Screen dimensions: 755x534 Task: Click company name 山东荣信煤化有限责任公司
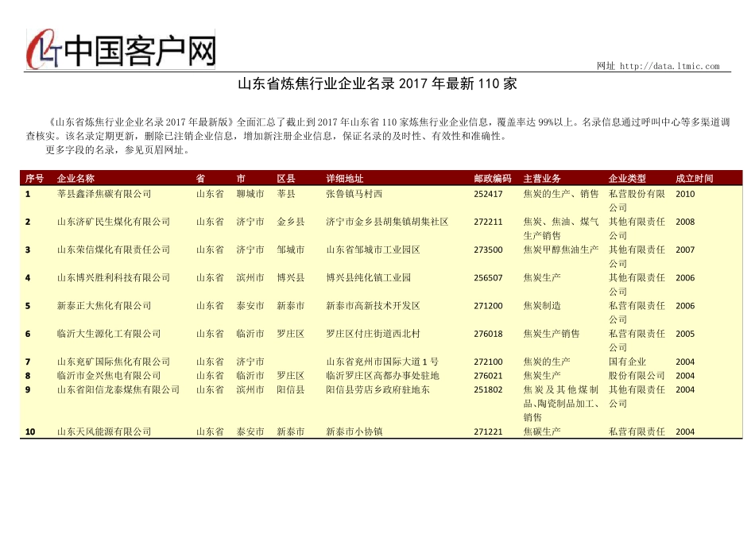[x=114, y=250]
